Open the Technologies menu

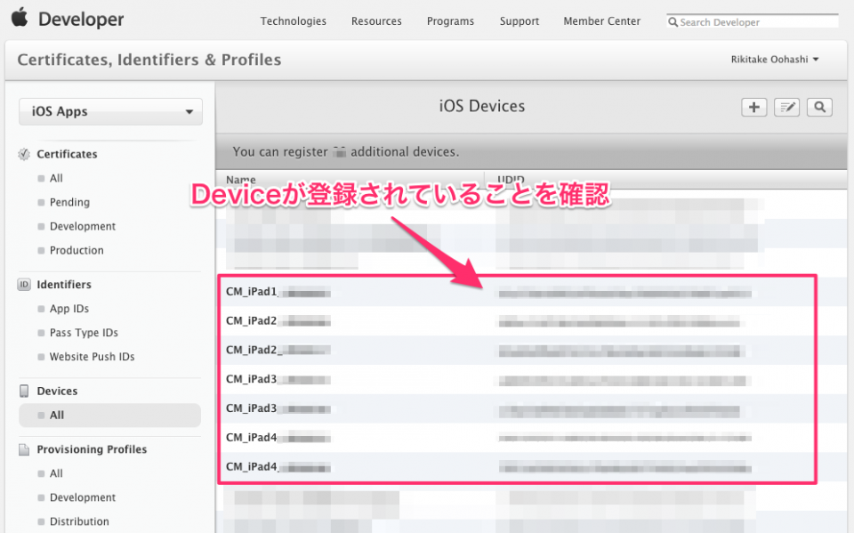click(293, 21)
